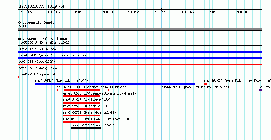Viewport: 271px width, 140px height.
Task: Click the 138190k ruler label
Action: pos(134,12)
